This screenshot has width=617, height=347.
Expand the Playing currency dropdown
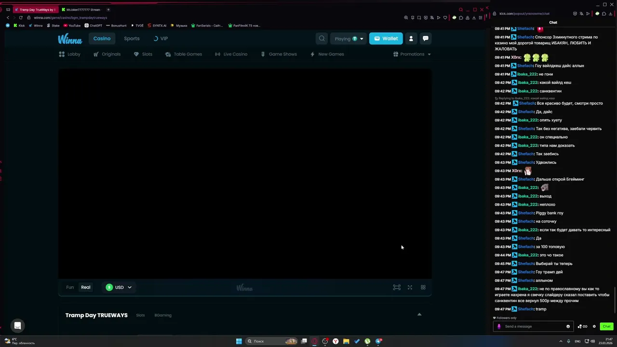point(349,39)
